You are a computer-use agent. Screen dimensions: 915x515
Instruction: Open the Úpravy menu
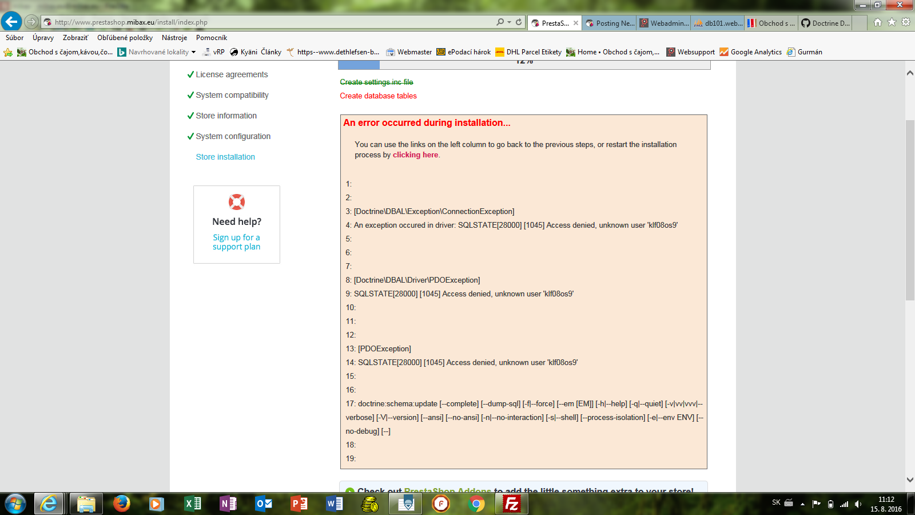click(43, 38)
